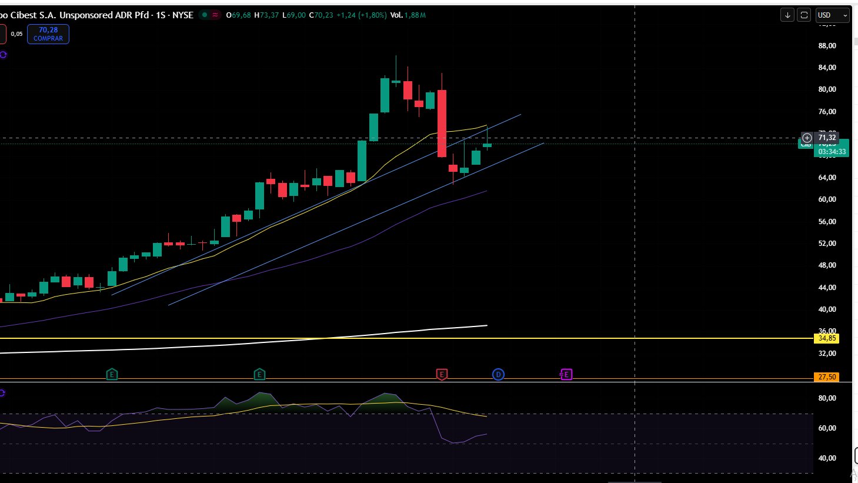Click the +1,24 (+1,80%) change readout

(362, 15)
